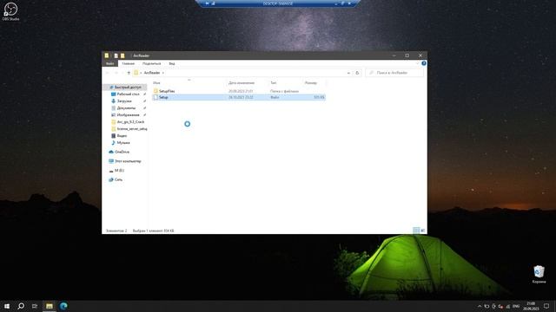Go up one folder level
556x312 pixels.
129,73
